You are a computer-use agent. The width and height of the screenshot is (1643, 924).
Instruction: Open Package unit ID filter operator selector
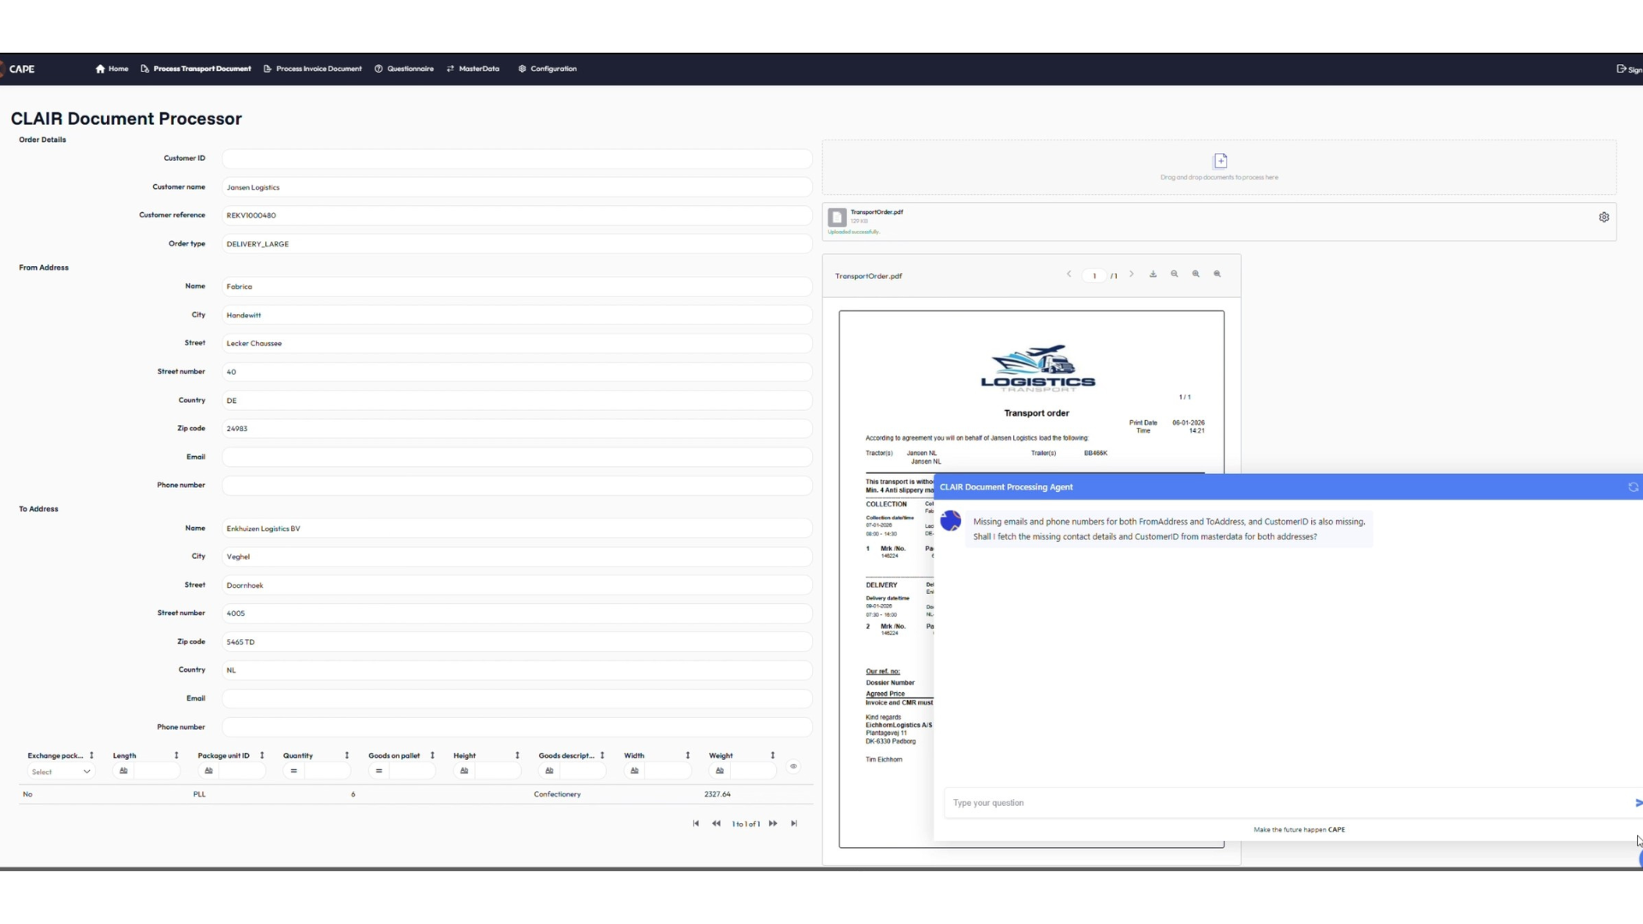(x=208, y=771)
